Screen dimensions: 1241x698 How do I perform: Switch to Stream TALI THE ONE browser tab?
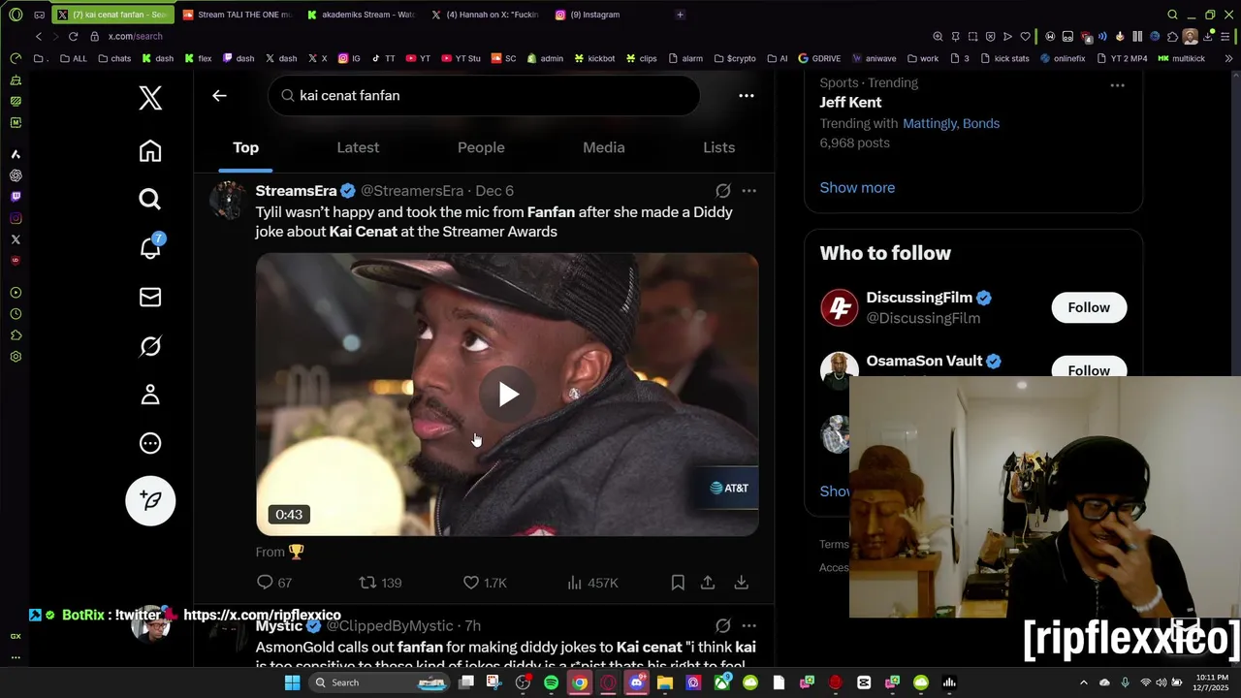pos(237,15)
